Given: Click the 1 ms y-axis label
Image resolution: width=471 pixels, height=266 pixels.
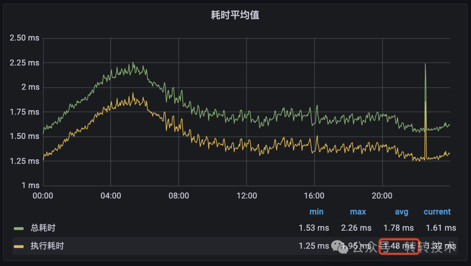Looking at the screenshot, I should pos(31,185).
